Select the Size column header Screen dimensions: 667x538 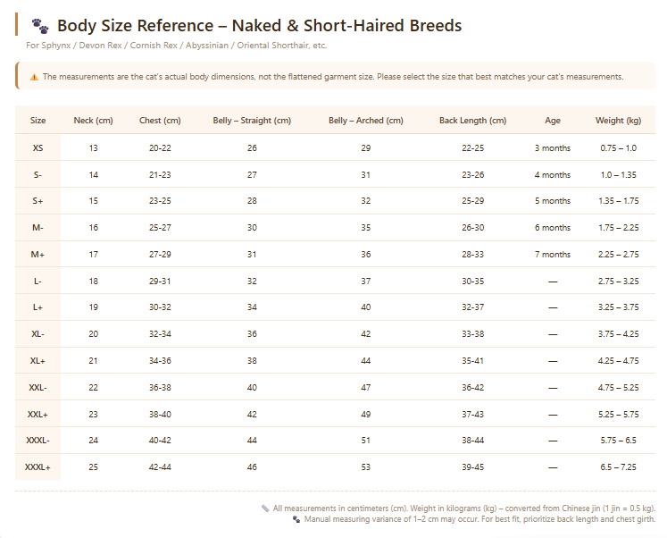38,121
